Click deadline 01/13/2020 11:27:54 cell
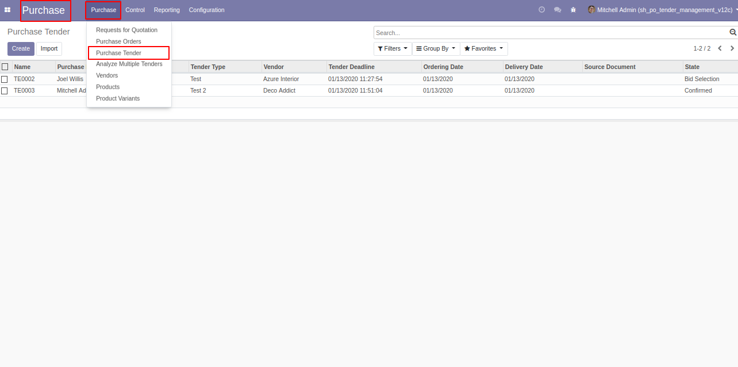The image size is (738, 367). pyautogui.click(x=355, y=79)
